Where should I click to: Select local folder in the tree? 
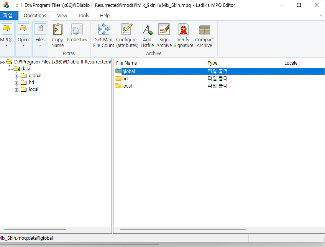point(33,89)
